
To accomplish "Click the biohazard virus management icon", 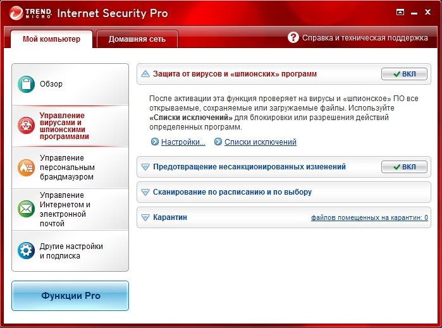I will [x=27, y=126].
